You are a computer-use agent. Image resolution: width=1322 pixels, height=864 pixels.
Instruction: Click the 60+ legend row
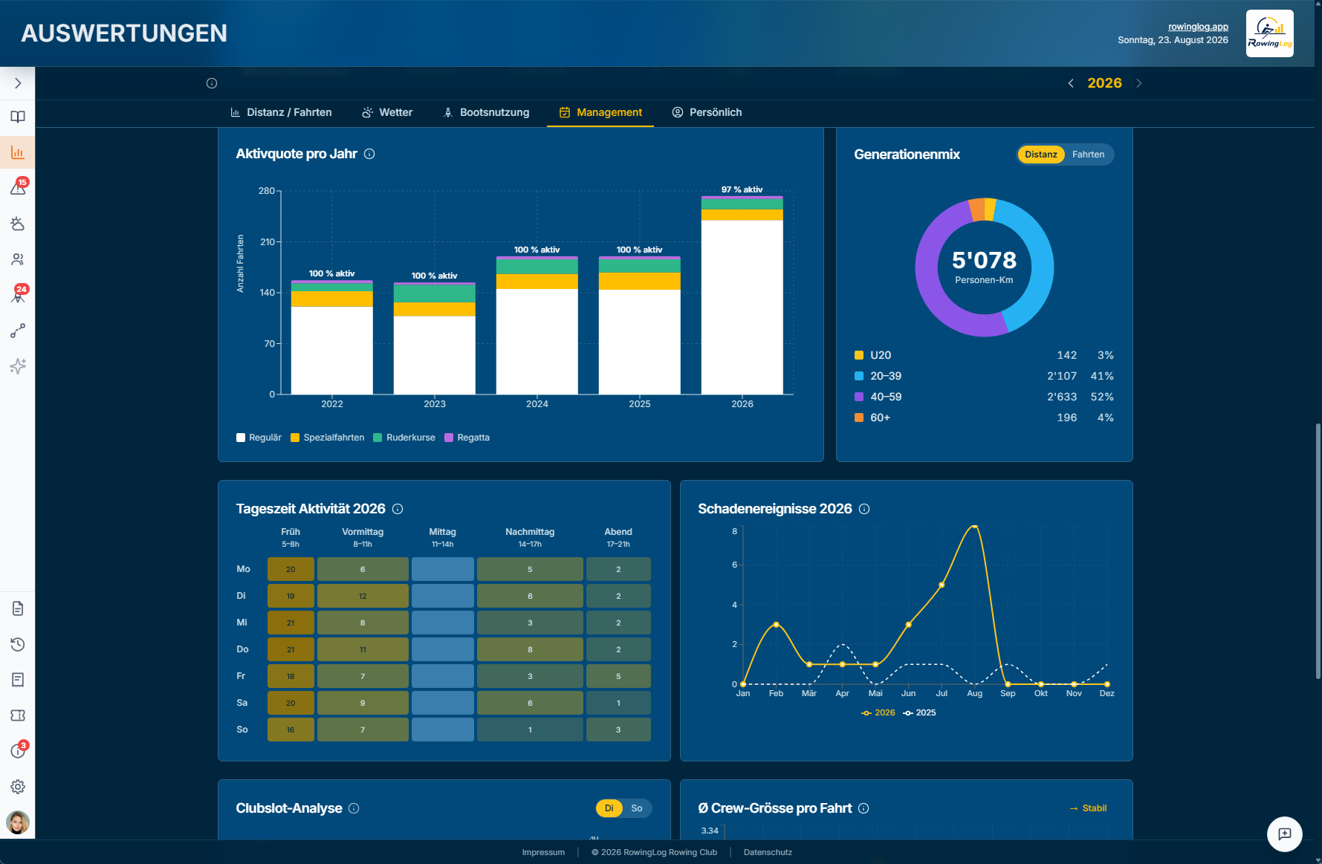(984, 418)
